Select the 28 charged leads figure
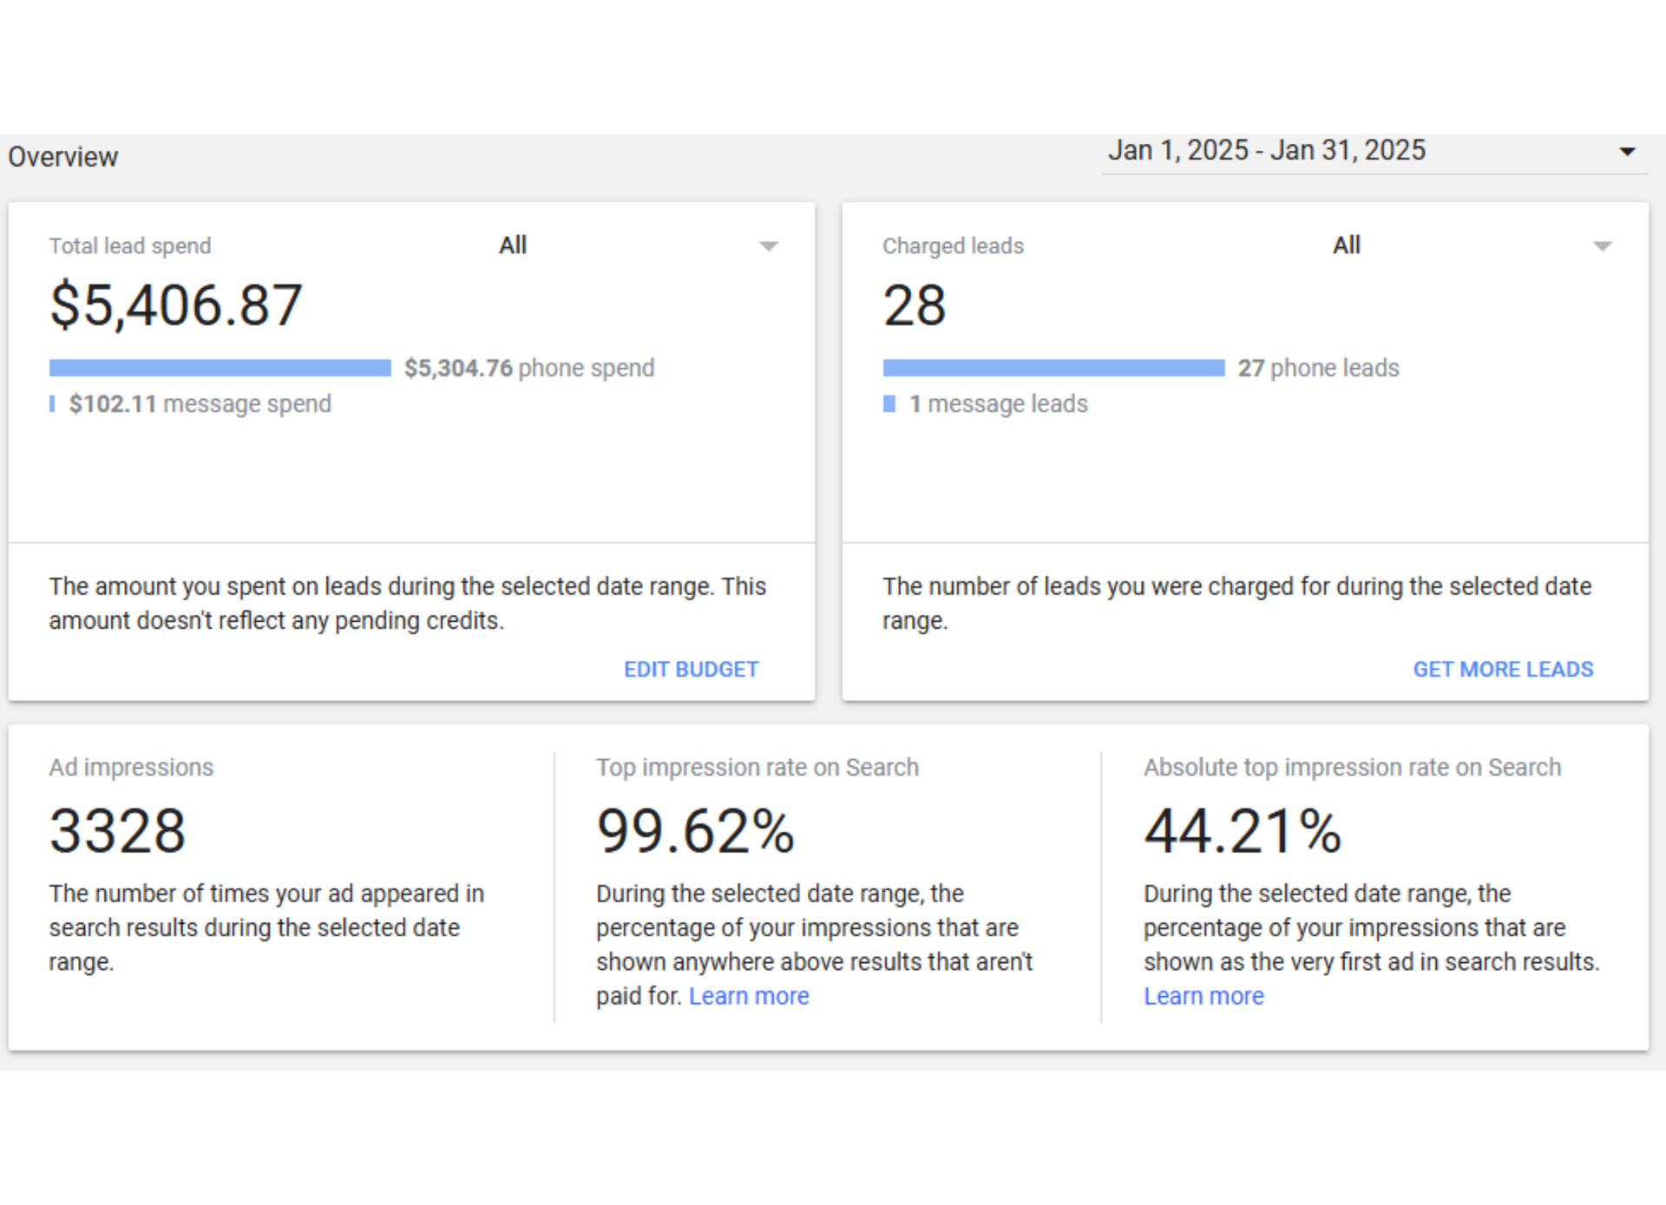The image size is (1666, 1205). click(x=914, y=304)
